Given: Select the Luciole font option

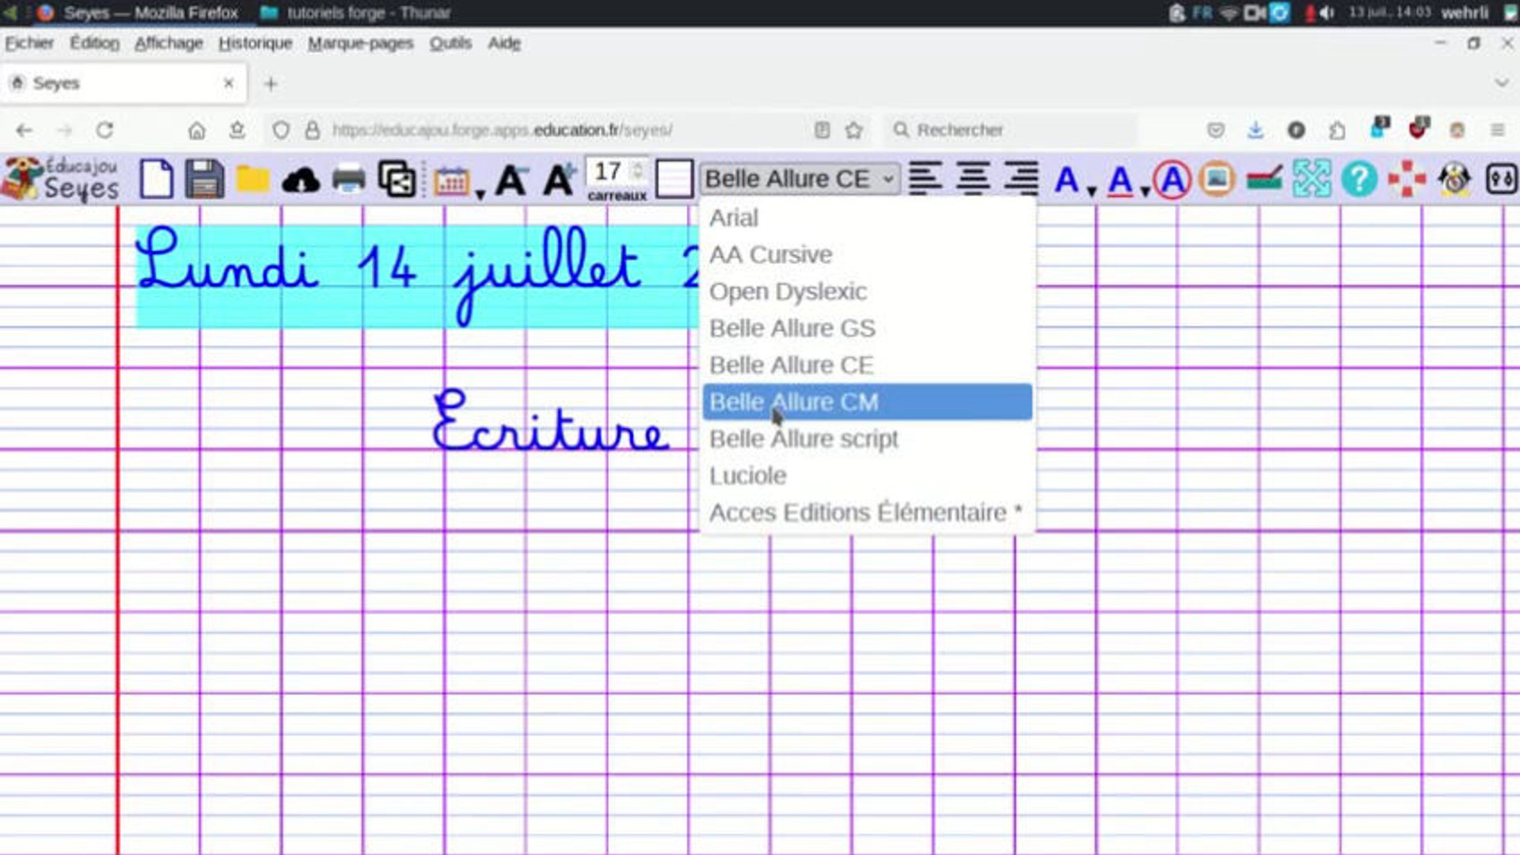Looking at the screenshot, I should [x=868, y=476].
